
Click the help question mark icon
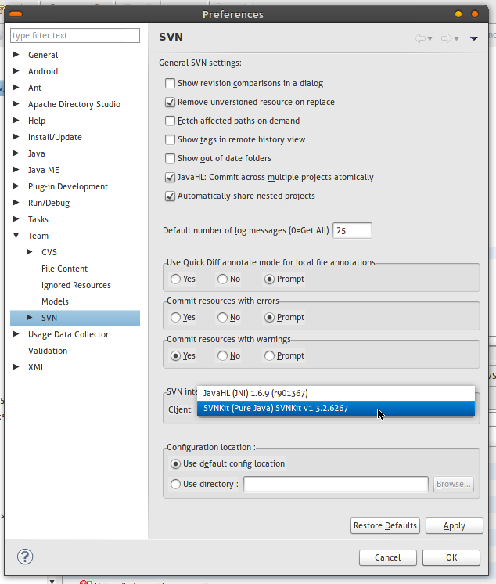pyautogui.click(x=24, y=557)
